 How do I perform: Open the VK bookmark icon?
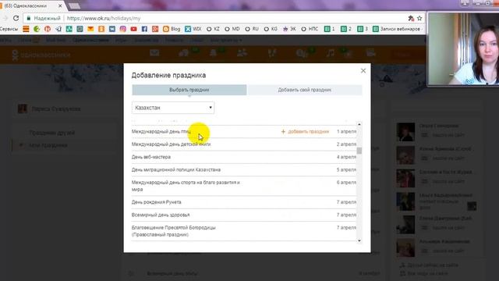tap(112, 29)
